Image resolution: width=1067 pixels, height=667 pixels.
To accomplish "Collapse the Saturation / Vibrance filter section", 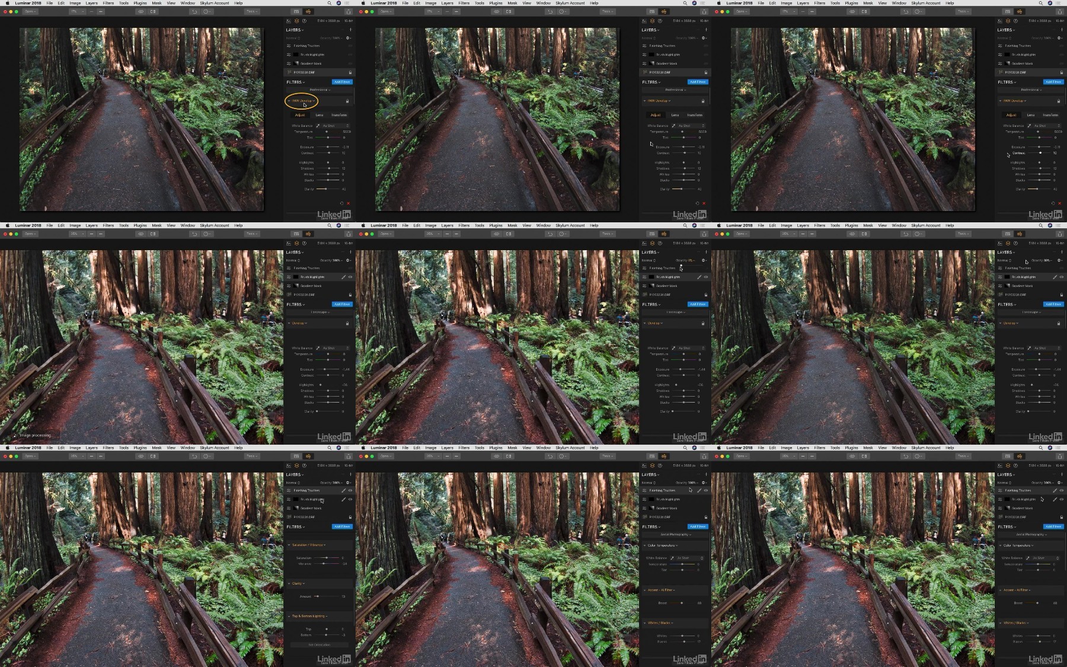I will click(289, 545).
